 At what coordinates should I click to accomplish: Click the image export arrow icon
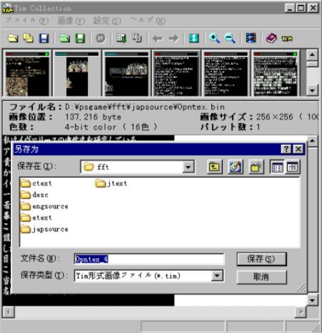coord(121,38)
